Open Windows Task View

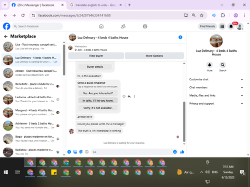[17, 172]
